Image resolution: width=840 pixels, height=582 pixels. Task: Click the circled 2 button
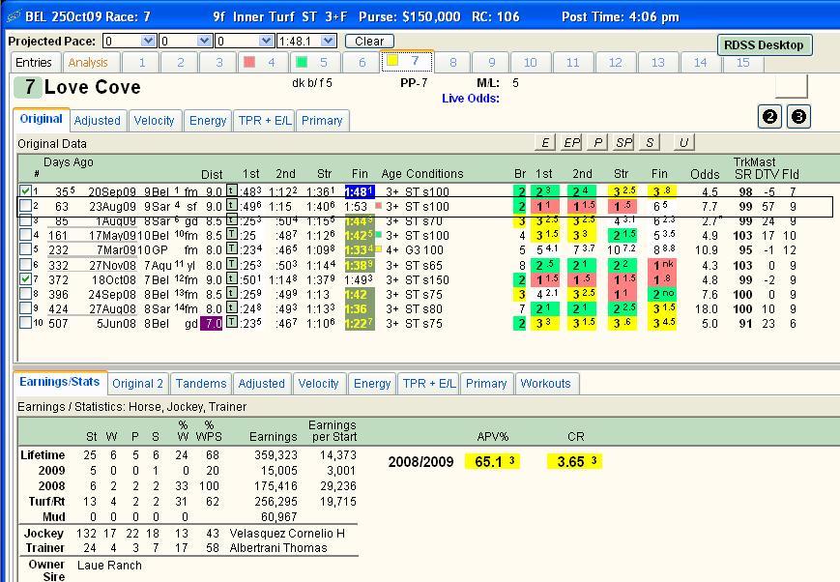(x=769, y=116)
